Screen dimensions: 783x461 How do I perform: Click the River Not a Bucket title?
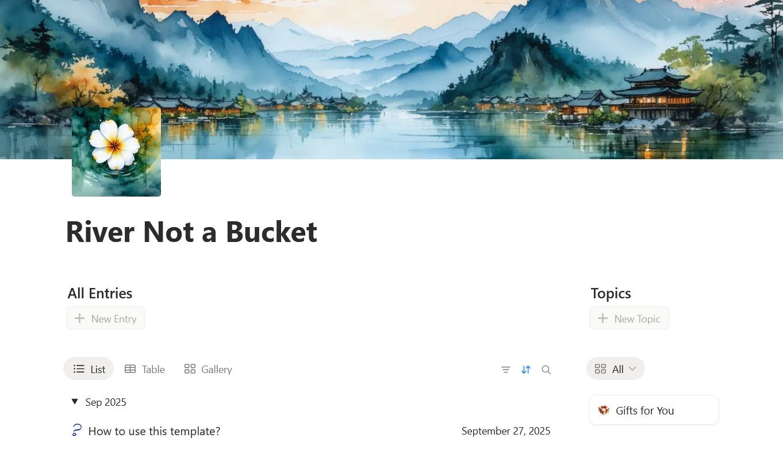click(191, 232)
